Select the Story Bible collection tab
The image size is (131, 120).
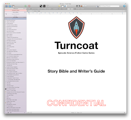pos(15,12)
